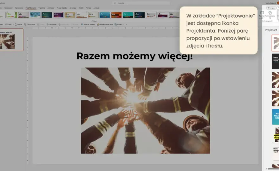The image size is (279, 171).
Task: Open the Pokaz slajdów tab
Action: (x=62, y=8)
